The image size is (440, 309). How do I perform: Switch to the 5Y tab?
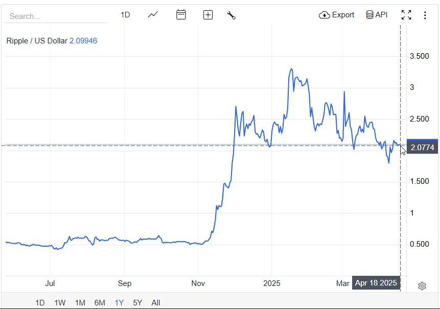point(137,302)
